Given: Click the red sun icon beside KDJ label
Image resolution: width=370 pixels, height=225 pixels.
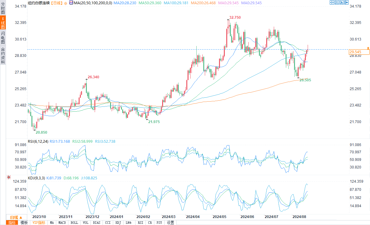Looking at the screenshot, I should (8, 178).
